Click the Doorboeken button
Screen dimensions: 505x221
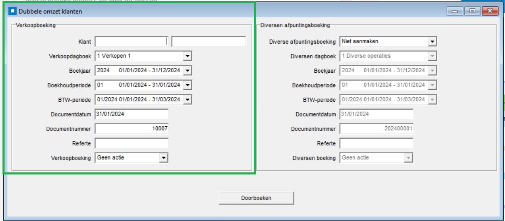pos(256,198)
